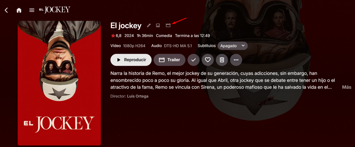Open the hamburger navigation menu
This screenshot has width=355, height=147.
tap(32, 10)
